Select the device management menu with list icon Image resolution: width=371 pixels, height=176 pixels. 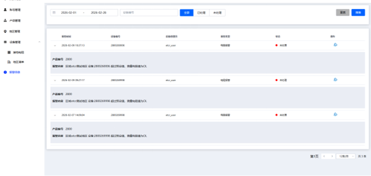click(12, 42)
